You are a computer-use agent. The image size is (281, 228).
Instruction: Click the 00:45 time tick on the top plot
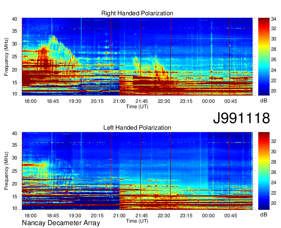(231, 101)
